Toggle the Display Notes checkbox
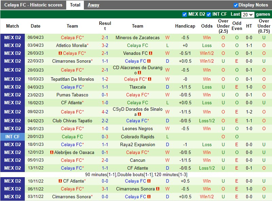This screenshot has height=201, width=272. (236, 5)
